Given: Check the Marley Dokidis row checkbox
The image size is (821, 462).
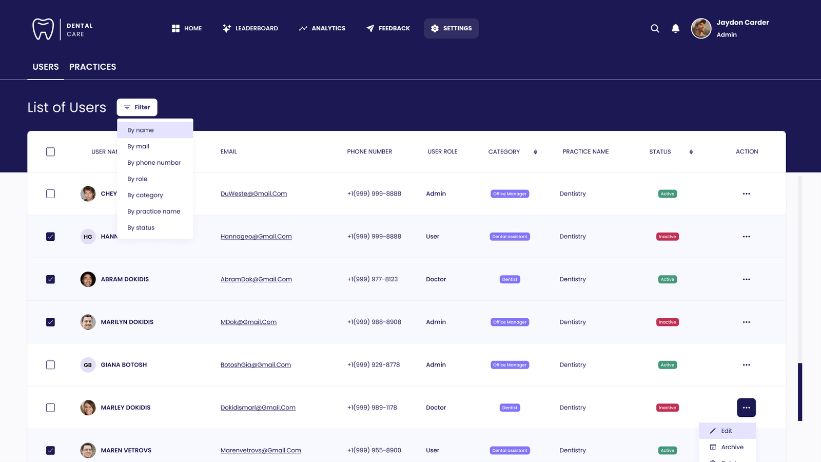Looking at the screenshot, I should click(50, 408).
